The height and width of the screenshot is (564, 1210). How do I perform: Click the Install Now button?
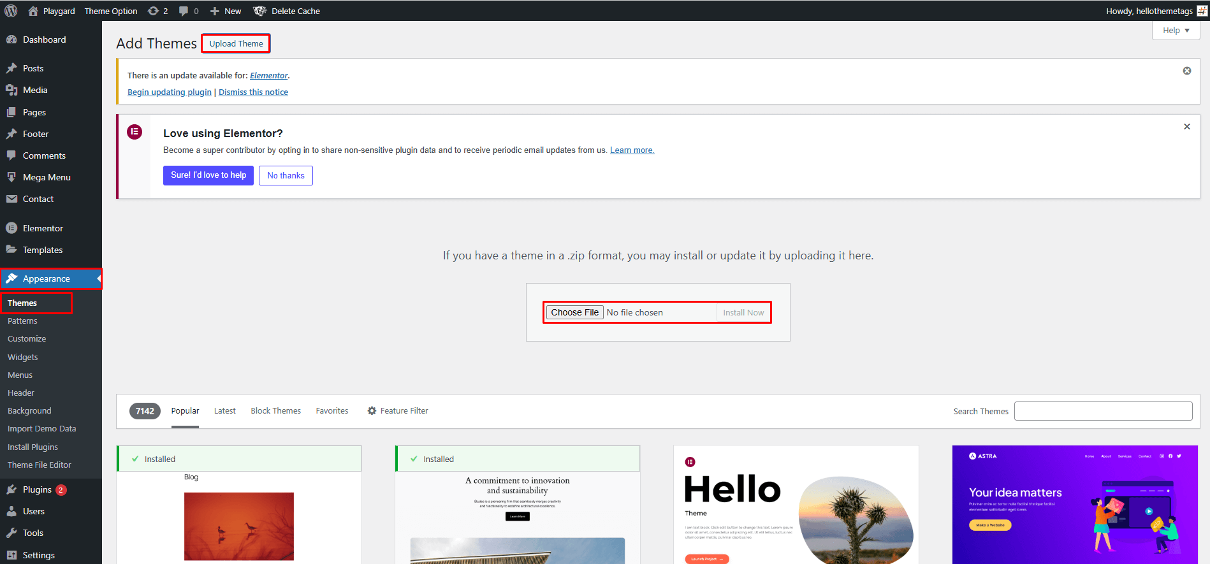[743, 312]
